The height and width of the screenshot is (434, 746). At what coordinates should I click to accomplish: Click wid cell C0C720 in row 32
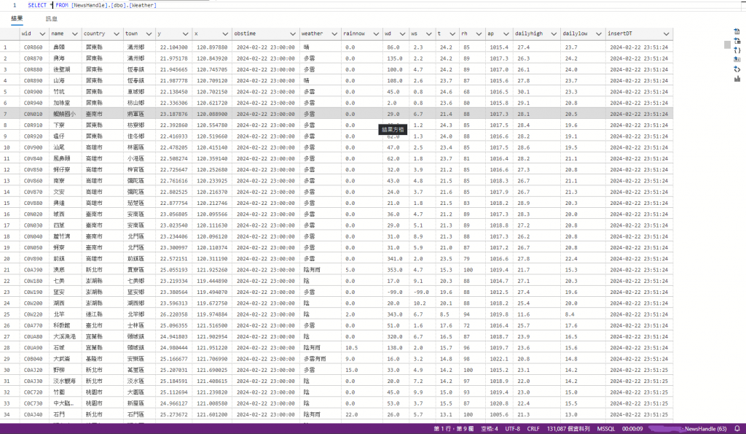(x=33, y=392)
